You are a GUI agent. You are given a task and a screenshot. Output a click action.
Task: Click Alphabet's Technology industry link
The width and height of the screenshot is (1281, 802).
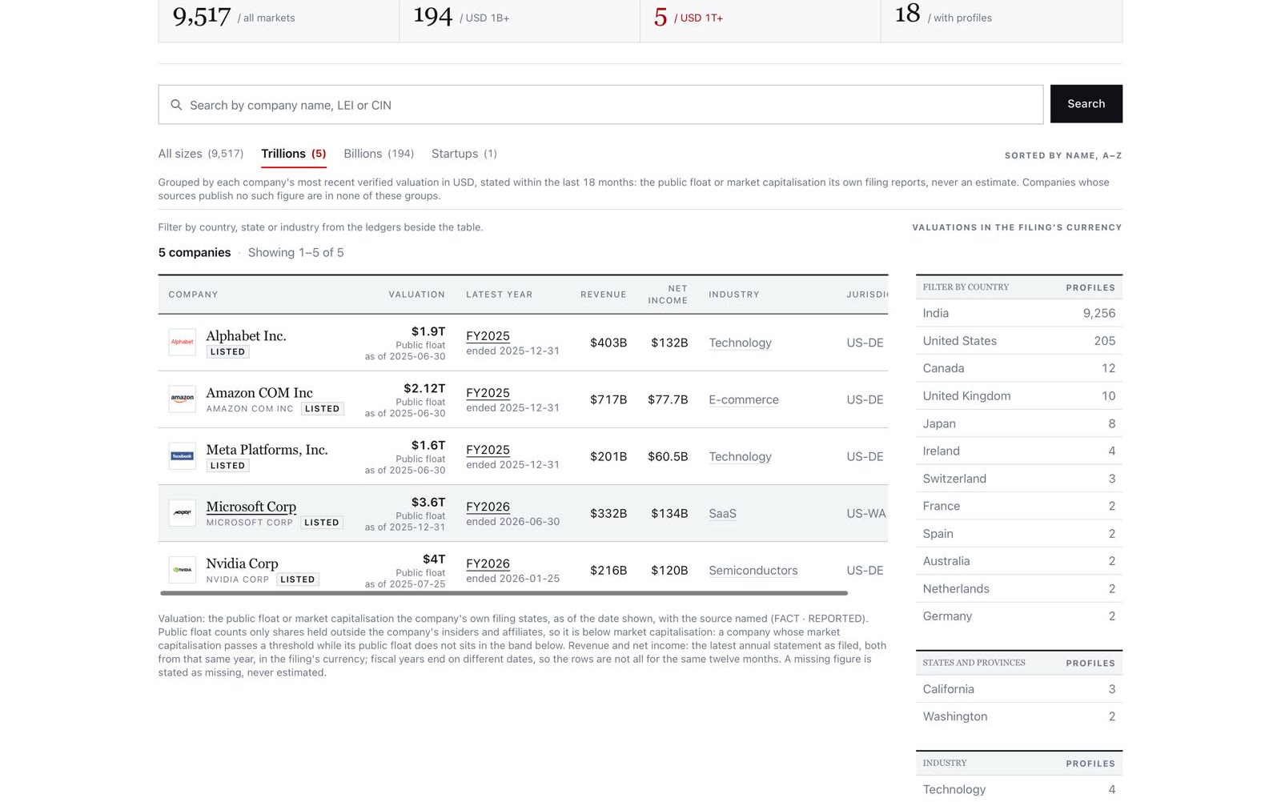tap(740, 343)
